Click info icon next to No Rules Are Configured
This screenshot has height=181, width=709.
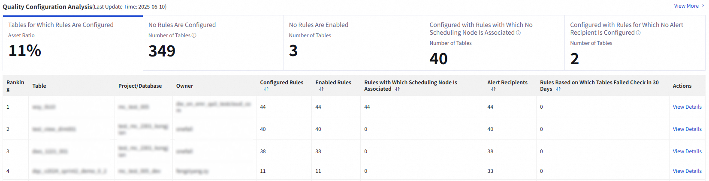194,36
